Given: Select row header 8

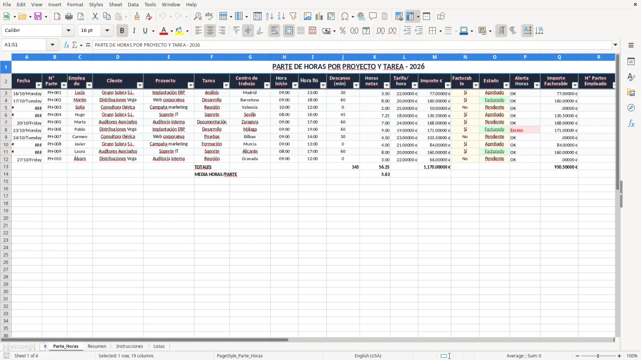Looking at the screenshot, I should [x=5, y=130].
